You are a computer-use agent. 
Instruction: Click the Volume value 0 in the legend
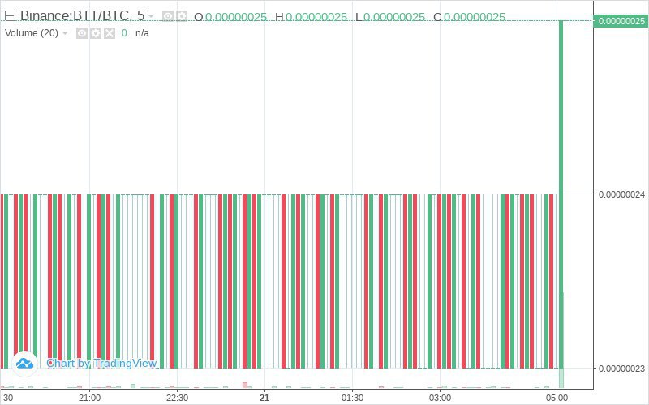coord(124,33)
